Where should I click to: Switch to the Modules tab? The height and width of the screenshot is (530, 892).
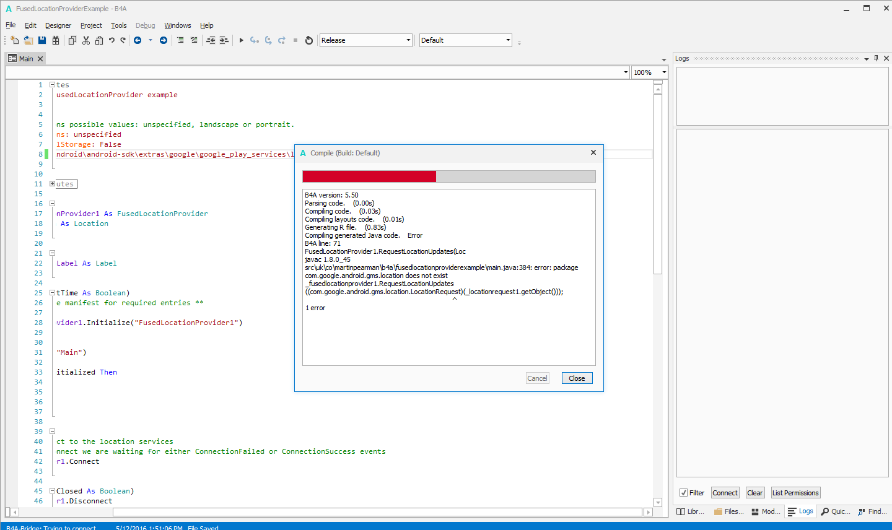[766, 511]
